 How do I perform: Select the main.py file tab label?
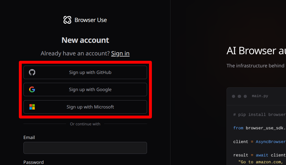[x=260, y=96]
